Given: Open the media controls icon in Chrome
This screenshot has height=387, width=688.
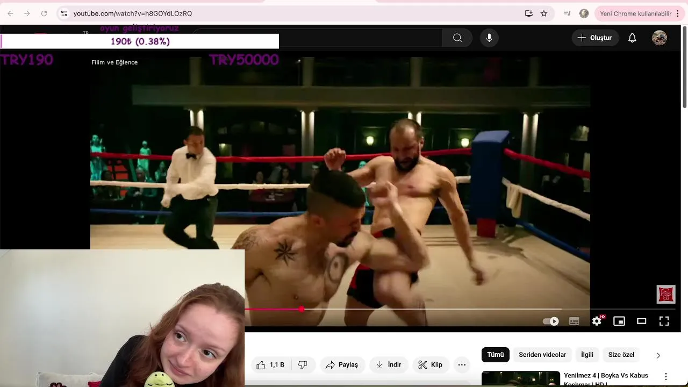Looking at the screenshot, I should [567, 13].
